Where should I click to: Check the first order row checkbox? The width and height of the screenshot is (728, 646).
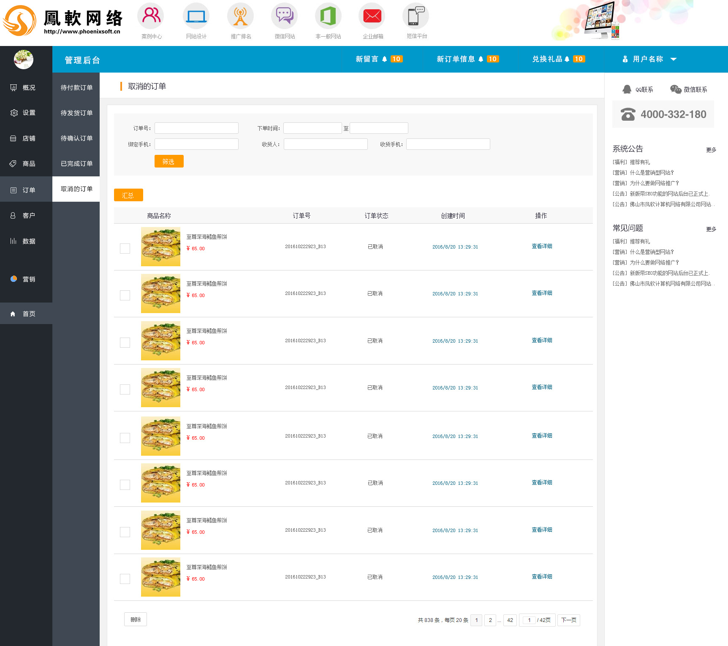pyautogui.click(x=125, y=249)
